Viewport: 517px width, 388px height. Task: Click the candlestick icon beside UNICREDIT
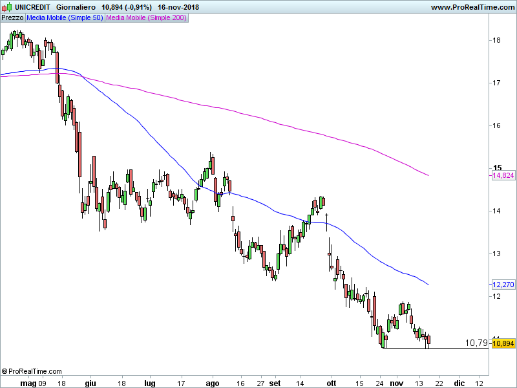(6, 6)
